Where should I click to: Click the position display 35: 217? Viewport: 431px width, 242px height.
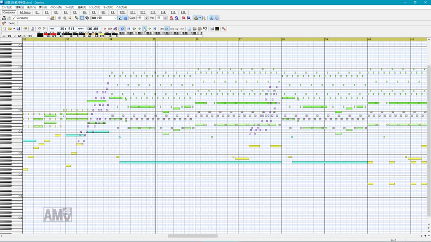coord(67,29)
